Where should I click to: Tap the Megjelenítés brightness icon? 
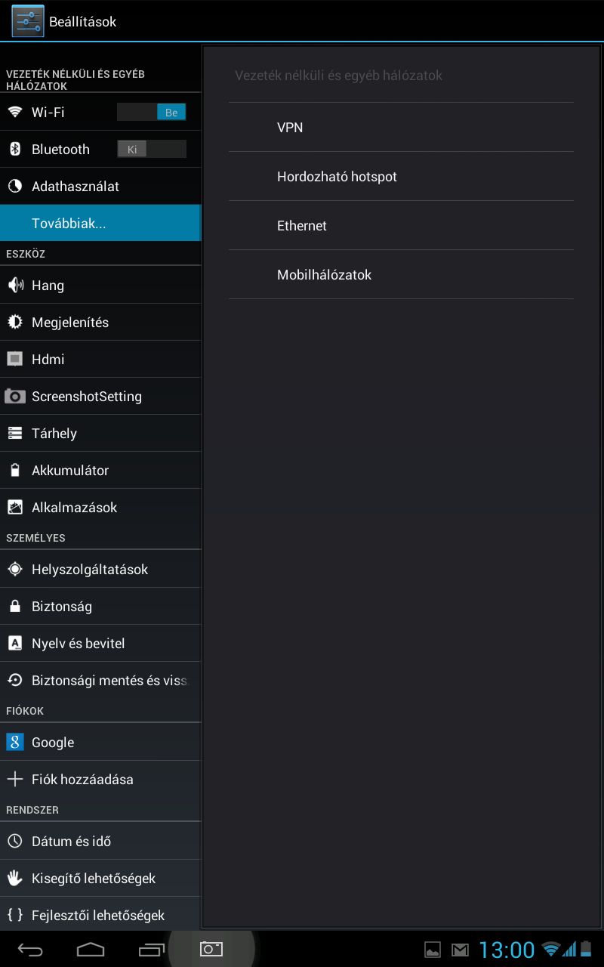(15, 322)
